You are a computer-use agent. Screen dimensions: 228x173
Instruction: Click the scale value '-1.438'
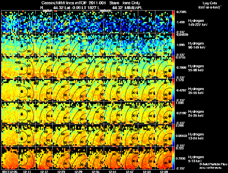(180, 22)
